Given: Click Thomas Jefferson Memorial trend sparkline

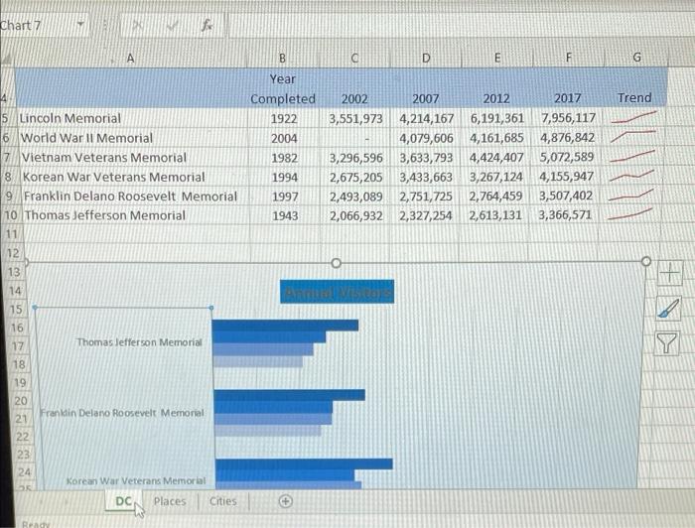Looking at the screenshot, I should [x=629, y=214].
